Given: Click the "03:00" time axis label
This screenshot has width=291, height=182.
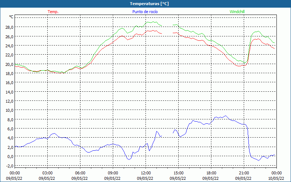Looking at the screenshot, I should 47,173.
